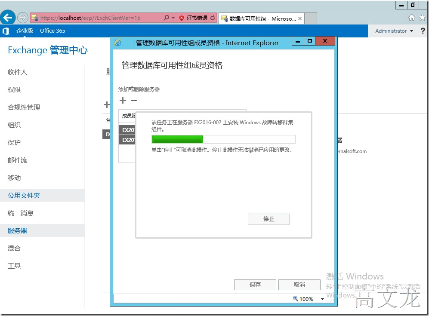Click the Internet Explorer icon in dialog title
Image resolution: width=429 pixels, height=316 pixels.
pos(117,43)
